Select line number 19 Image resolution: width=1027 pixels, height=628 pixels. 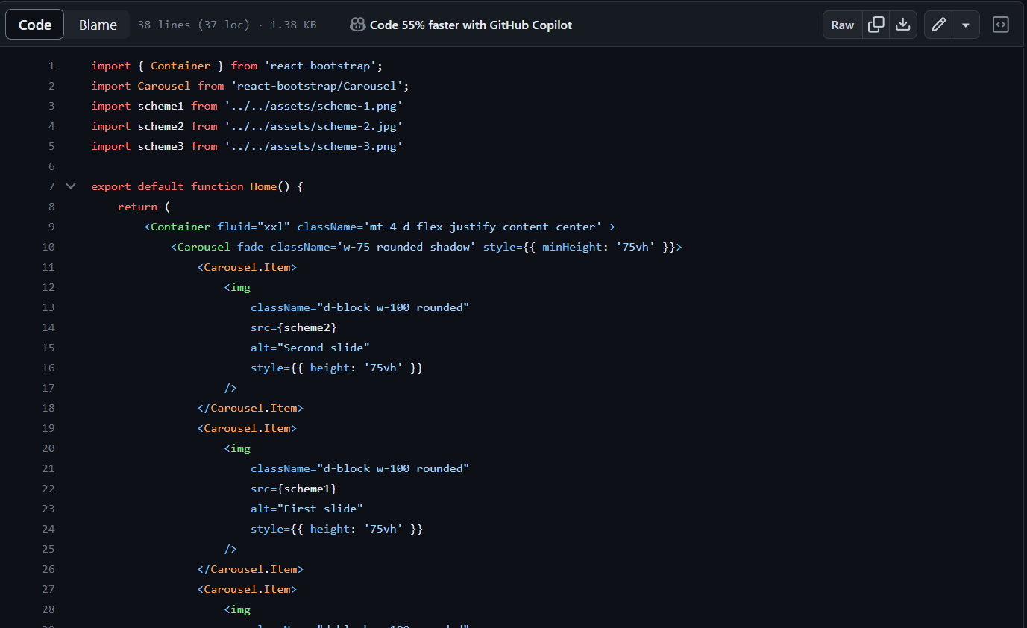pos(48,428)
